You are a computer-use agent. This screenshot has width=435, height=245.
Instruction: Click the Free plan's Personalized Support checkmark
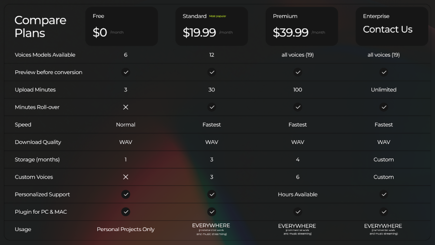pyautogui.click(x=126, y=194)
